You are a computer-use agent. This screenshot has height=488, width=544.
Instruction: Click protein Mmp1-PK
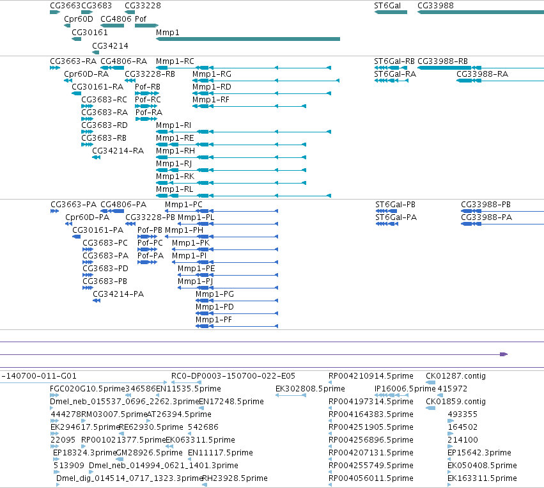coord(225,249)
